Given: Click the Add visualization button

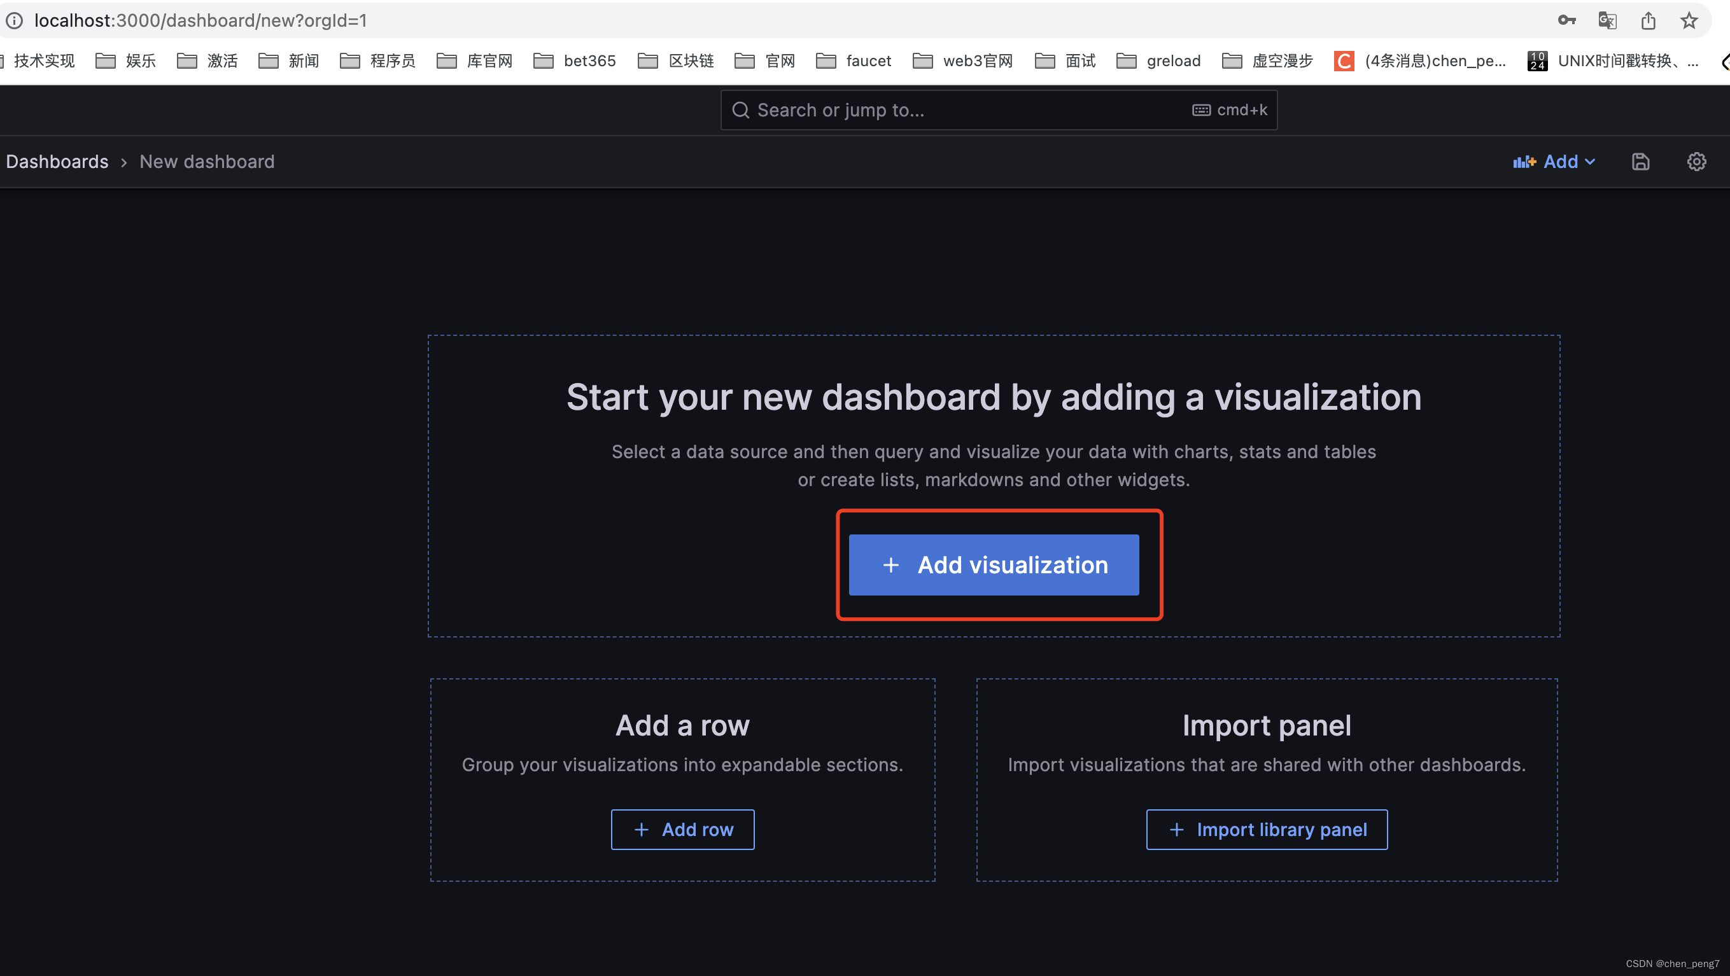Looking at the screenshot, I should pos(994,564).
